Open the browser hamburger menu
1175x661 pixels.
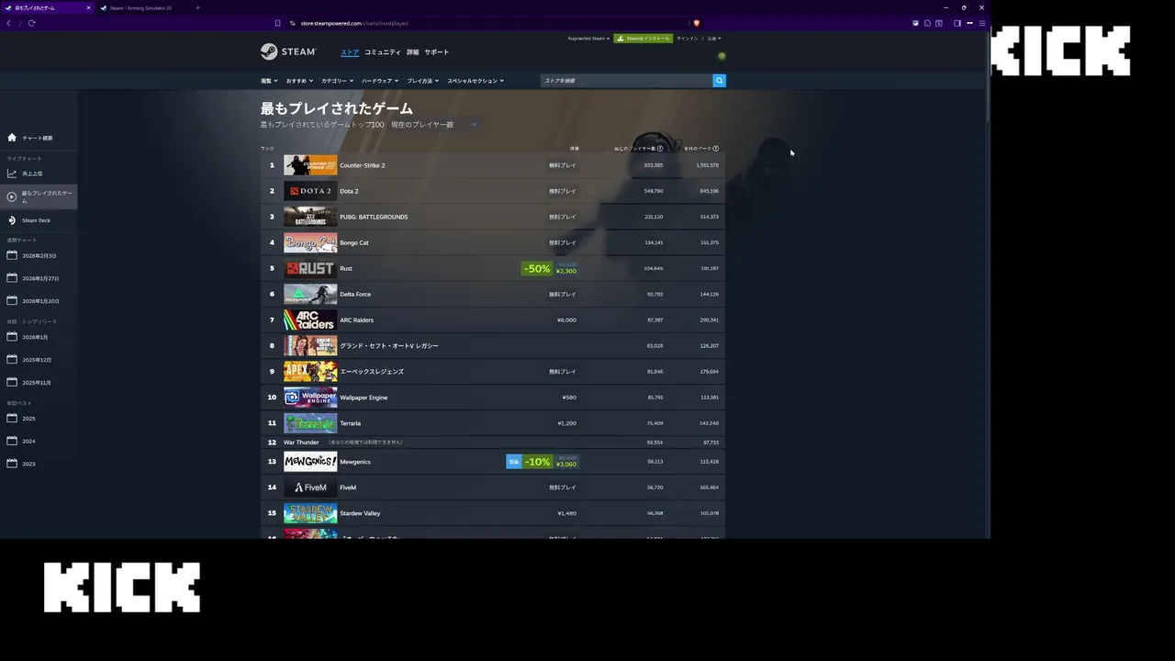pyautogui.click(x=982, y=23)
